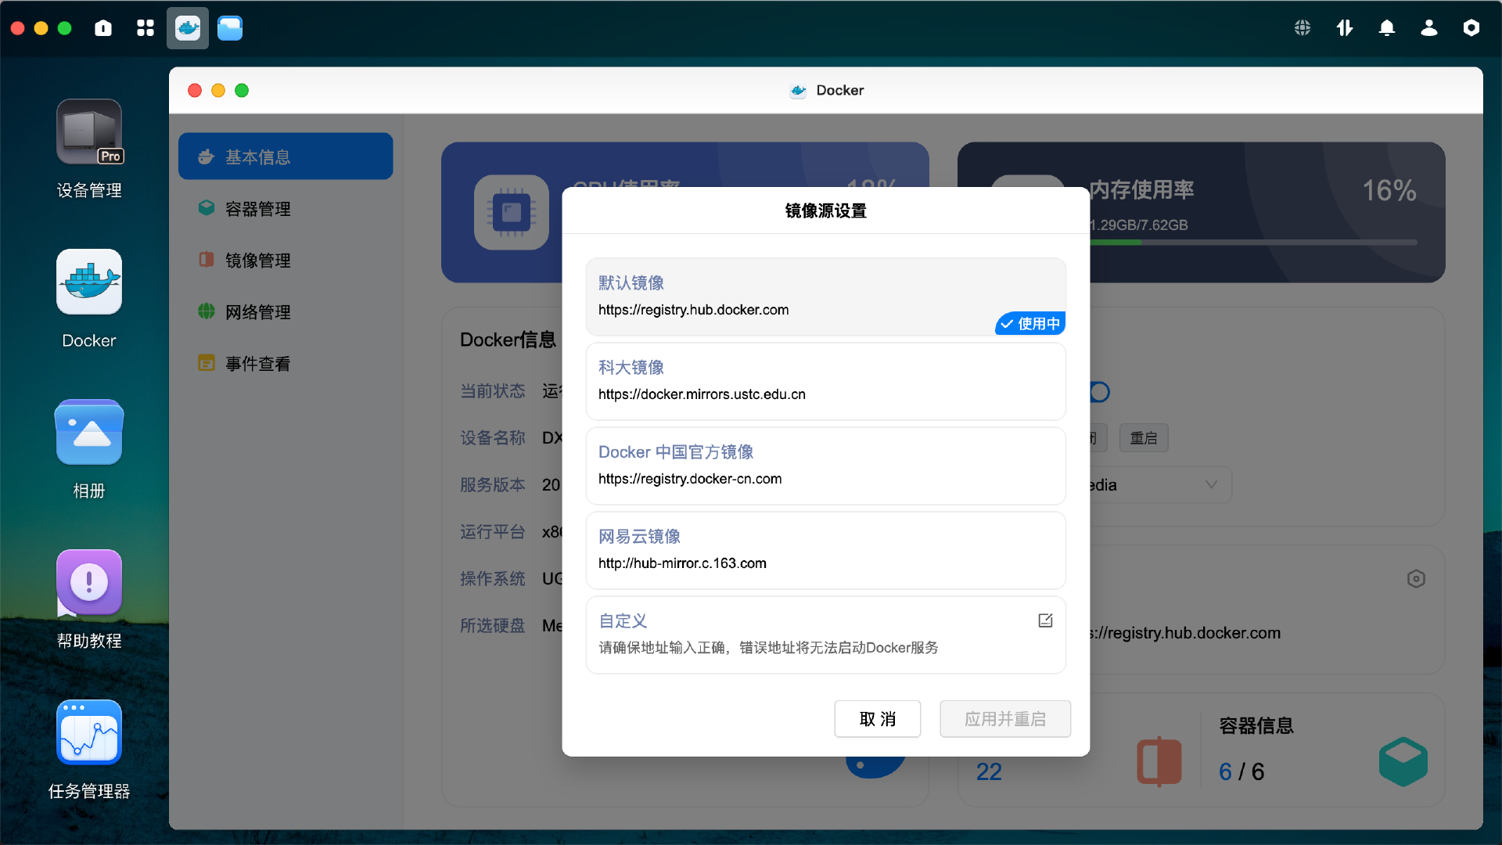Click the settings gear icon top right
This screenshot has height=845, width=1502.
[1471, 28]
